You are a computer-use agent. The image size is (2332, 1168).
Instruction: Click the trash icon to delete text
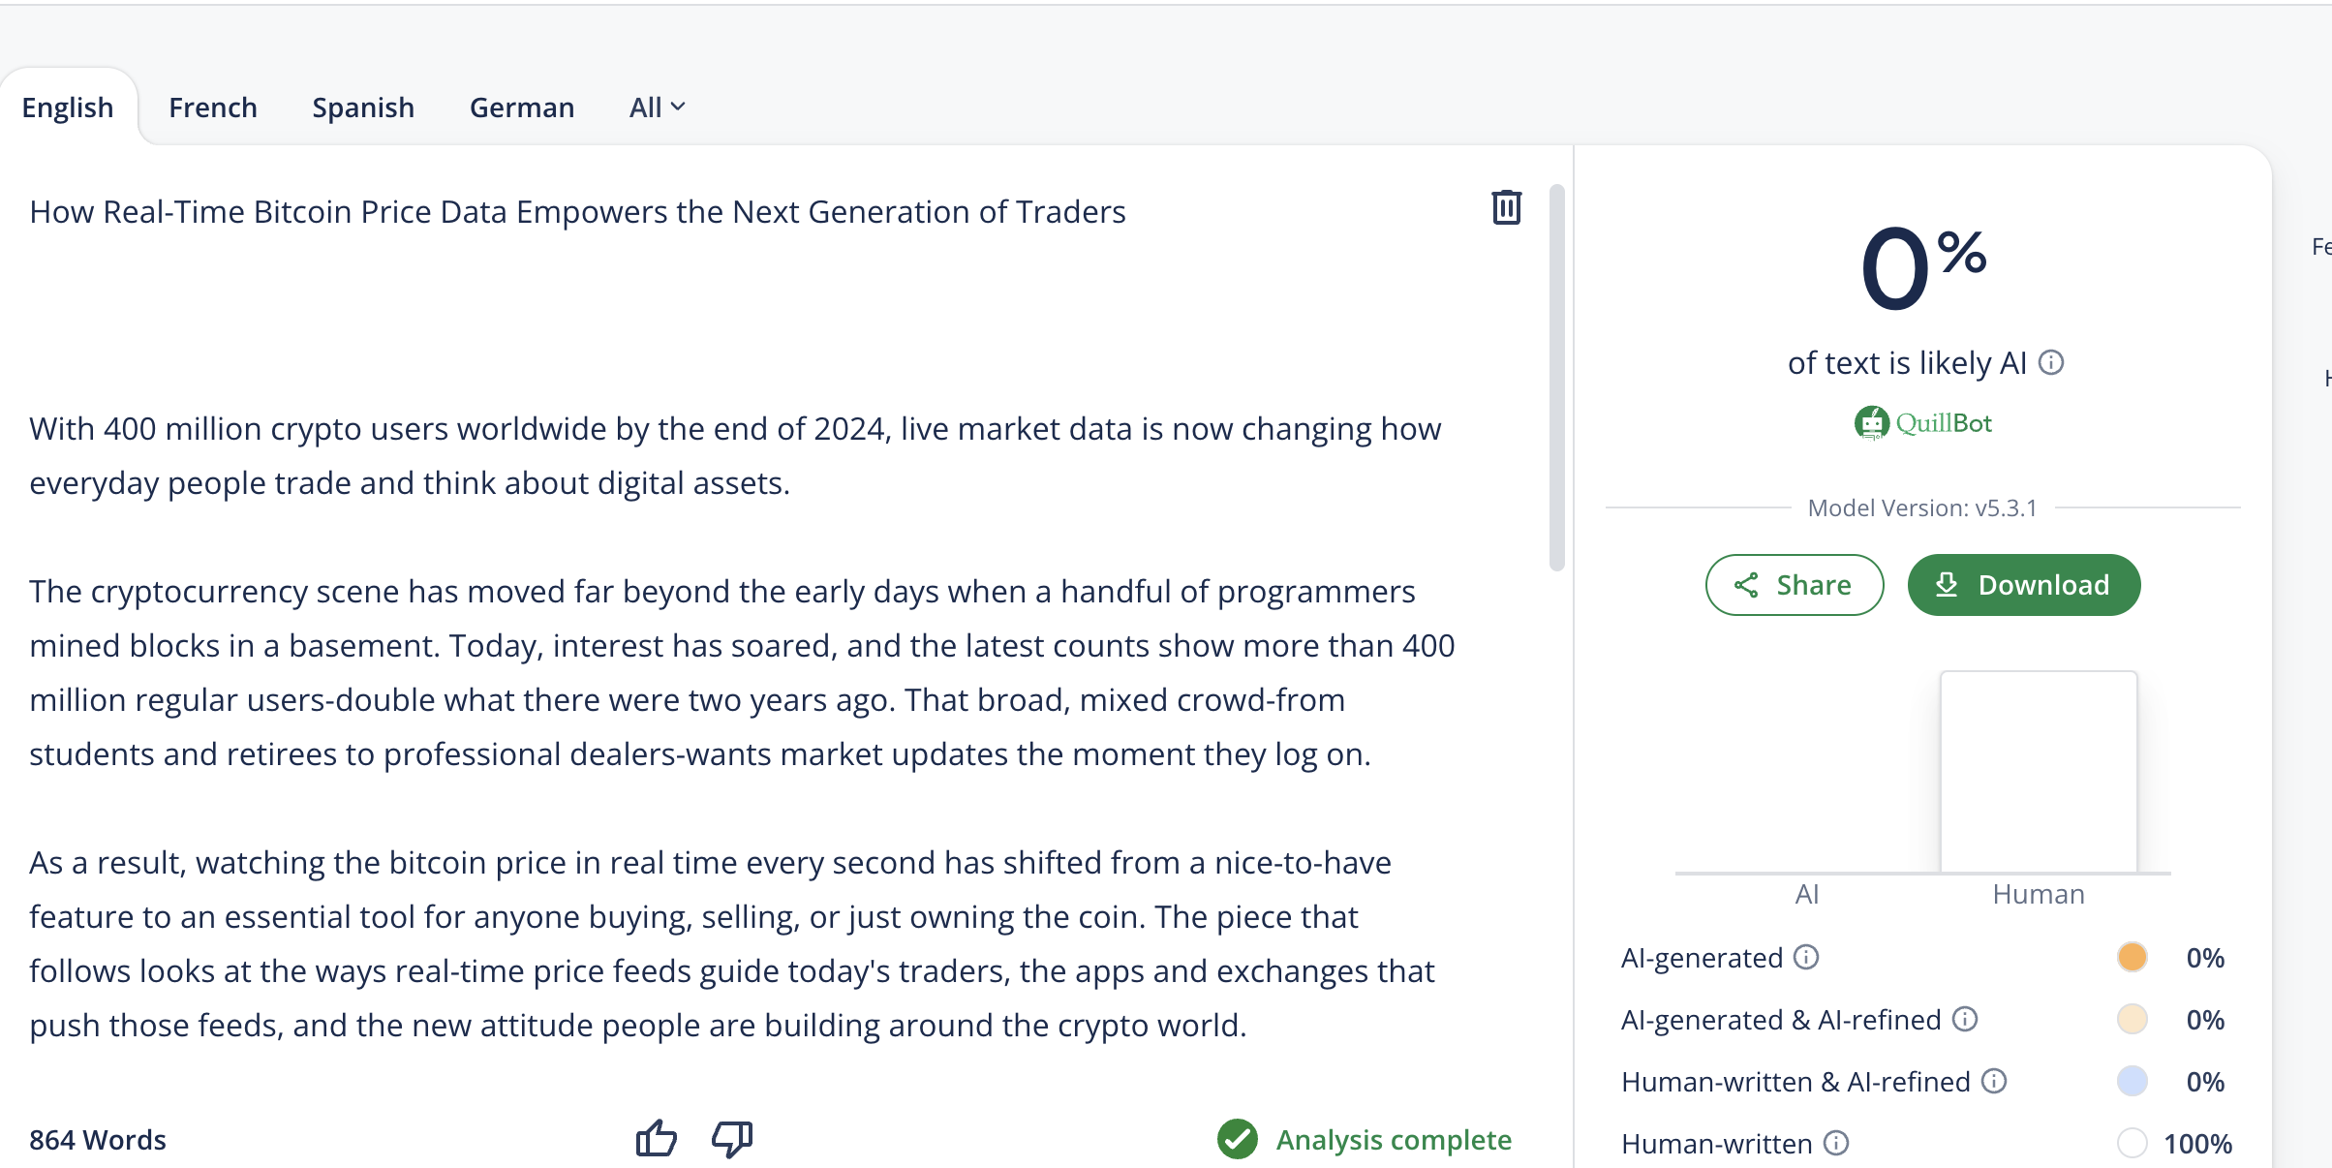tap(1506, 208)
